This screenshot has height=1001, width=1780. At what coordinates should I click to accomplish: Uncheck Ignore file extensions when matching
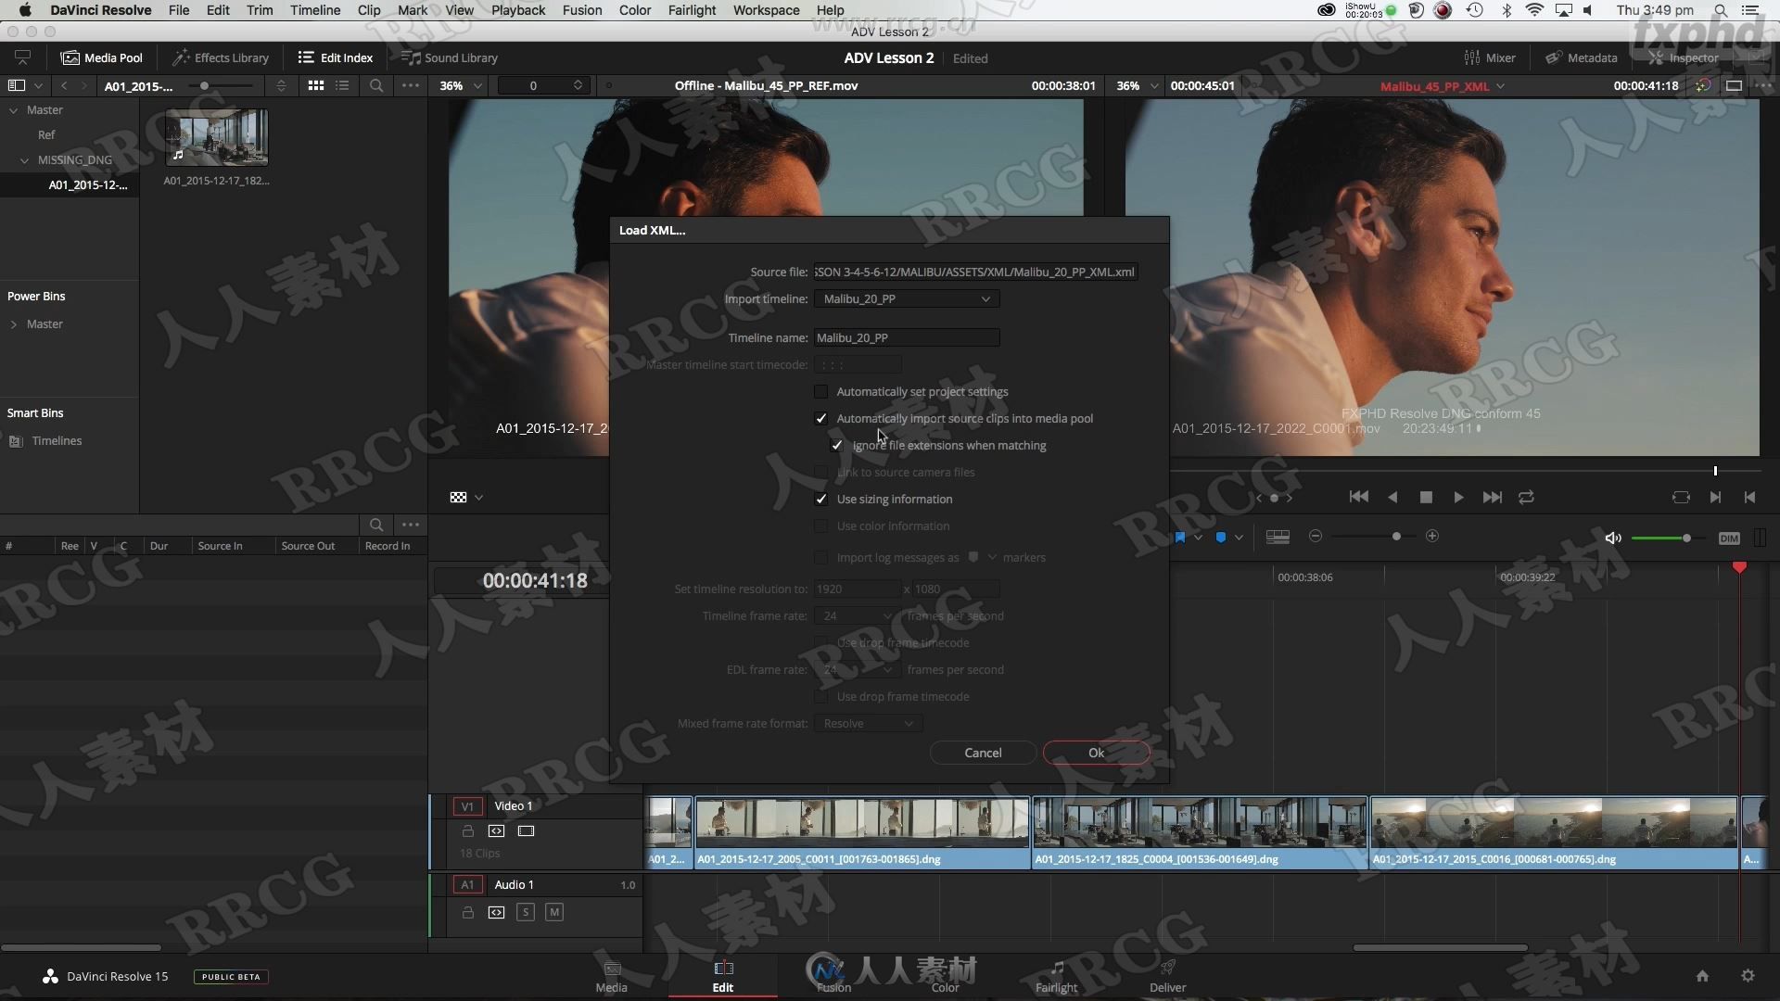pyautogui.click(x=837, y=446)
